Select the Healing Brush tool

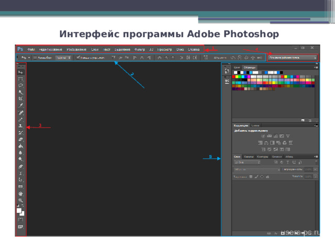coord(20,113)
